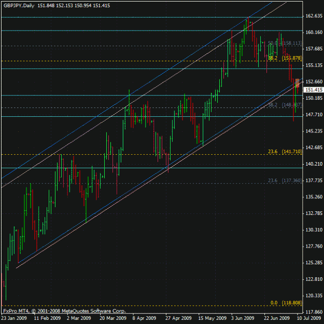Click the 130.310 price axis label

coord(314,230)
